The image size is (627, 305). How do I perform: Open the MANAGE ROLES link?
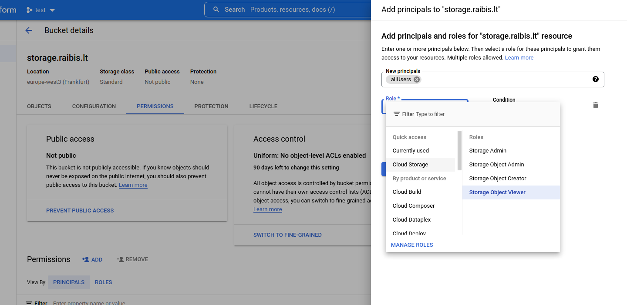coord(411,245)
